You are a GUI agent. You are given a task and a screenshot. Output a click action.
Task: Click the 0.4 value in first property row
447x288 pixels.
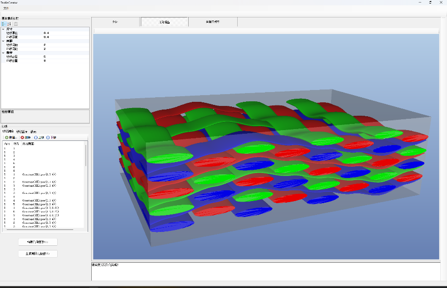click(46, 33)
